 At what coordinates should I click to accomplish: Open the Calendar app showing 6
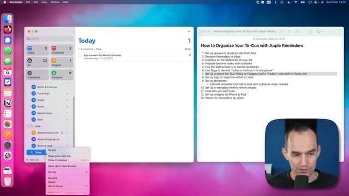[x=8, y=72]
